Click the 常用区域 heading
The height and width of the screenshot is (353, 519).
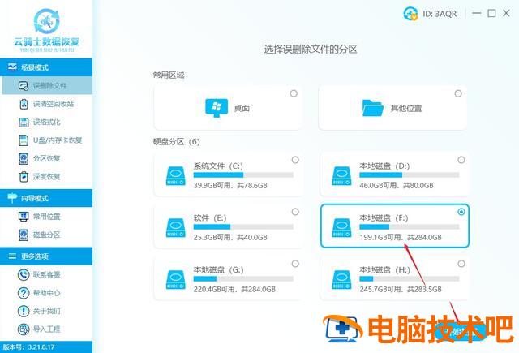point(169,75)
